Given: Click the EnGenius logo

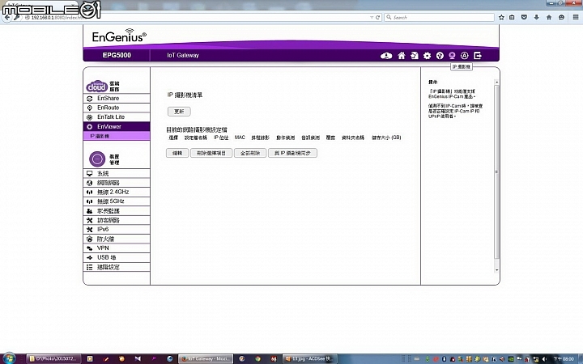Looking at the screenshot, I should tap(119, 36).
